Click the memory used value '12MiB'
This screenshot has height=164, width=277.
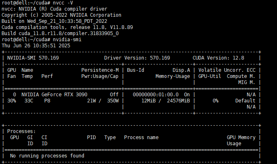click(x=149, y=101)
